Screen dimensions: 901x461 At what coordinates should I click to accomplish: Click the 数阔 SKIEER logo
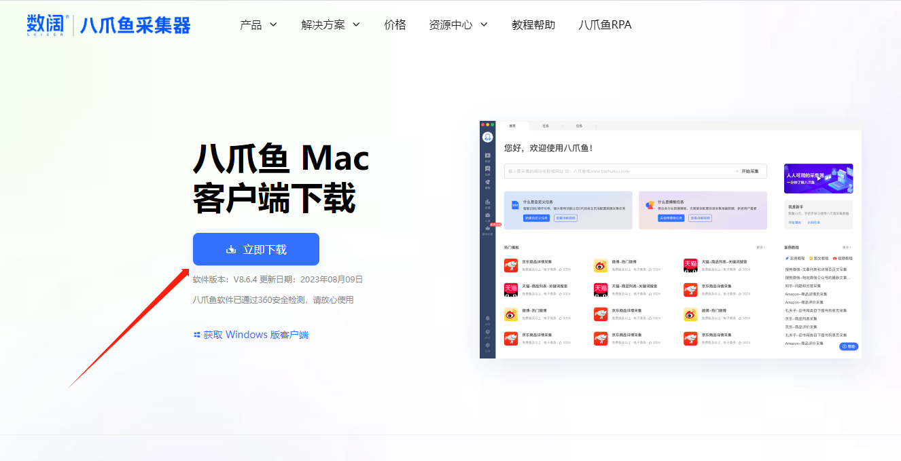point(47,24)
